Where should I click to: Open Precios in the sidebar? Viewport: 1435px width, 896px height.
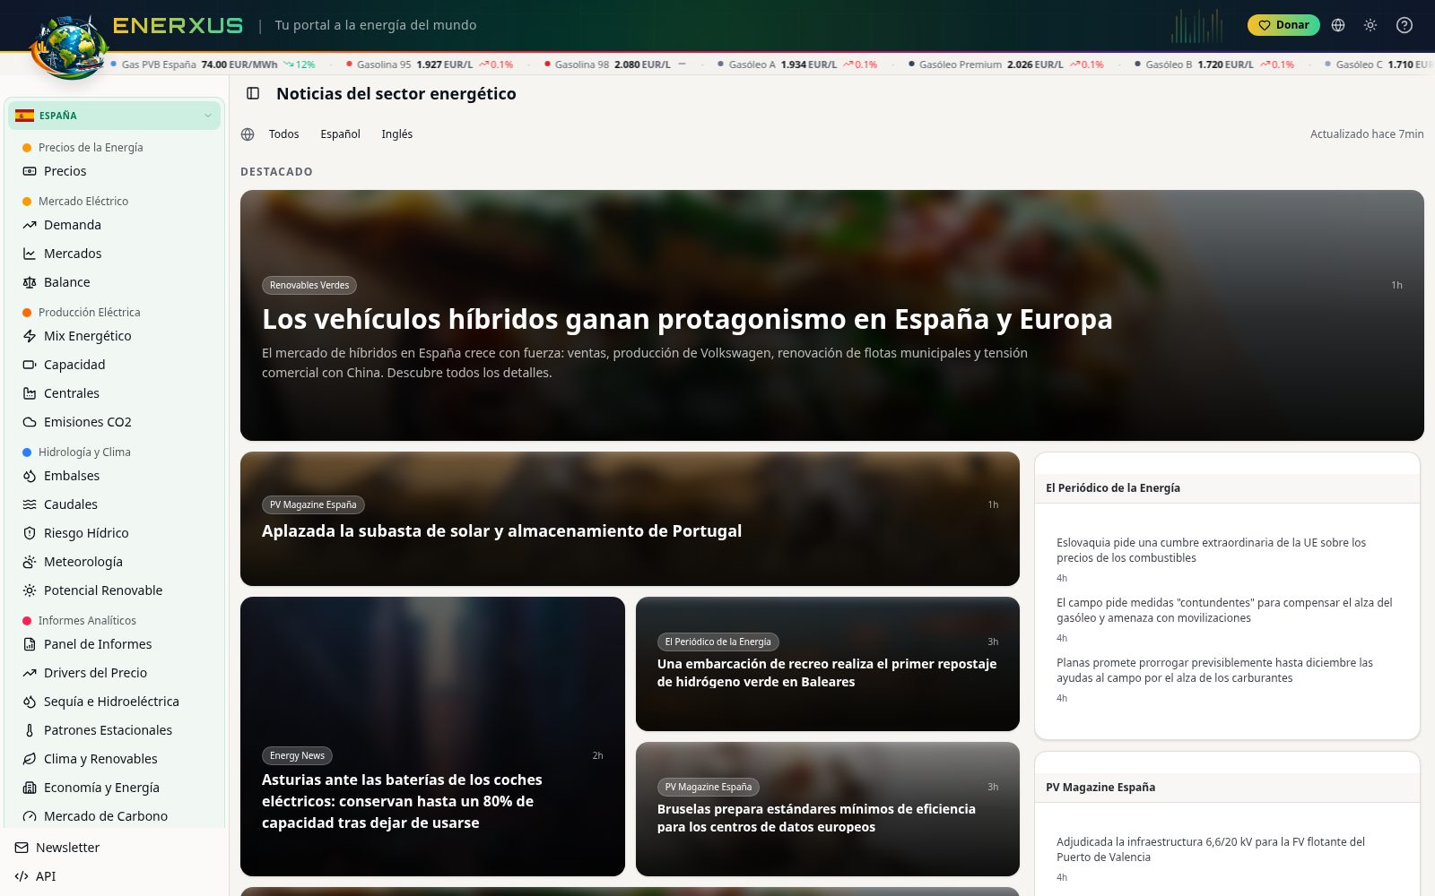[114, 171]
